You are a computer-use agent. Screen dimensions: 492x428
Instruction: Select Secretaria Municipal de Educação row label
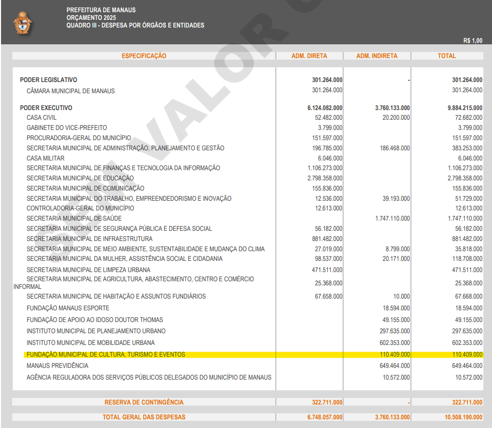pyautogui.click(x=80, y=178)
